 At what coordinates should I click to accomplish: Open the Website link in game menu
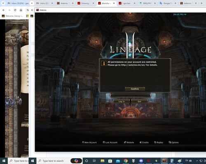pyautogui.click(x=129, y=142)
